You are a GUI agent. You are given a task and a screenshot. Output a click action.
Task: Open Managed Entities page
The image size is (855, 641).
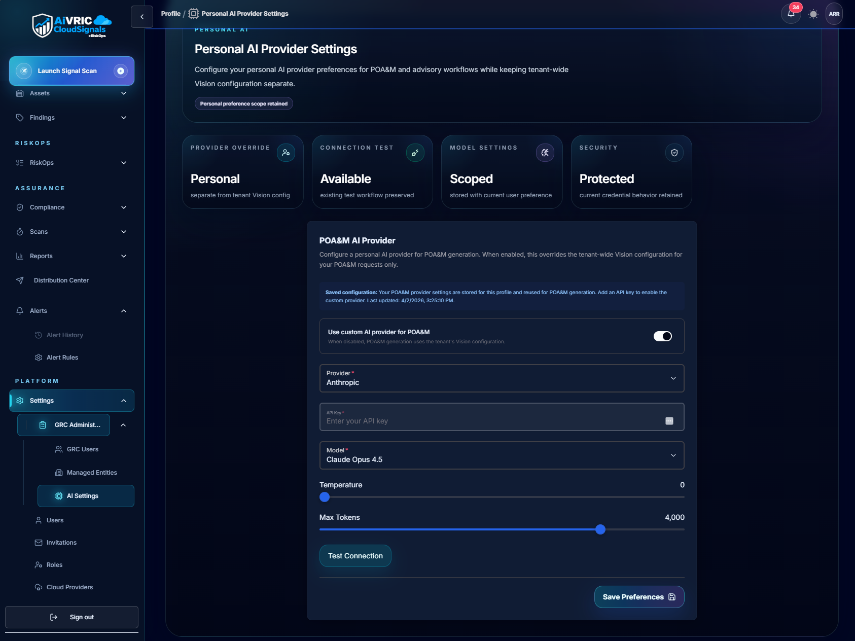[92, 473]
